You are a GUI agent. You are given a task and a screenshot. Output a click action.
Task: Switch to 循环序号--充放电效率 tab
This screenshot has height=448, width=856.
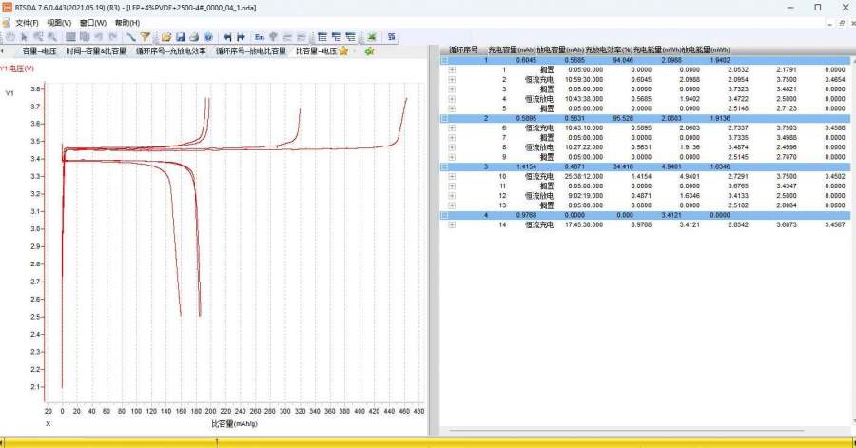pyautogui.click(x=170, y=51)
